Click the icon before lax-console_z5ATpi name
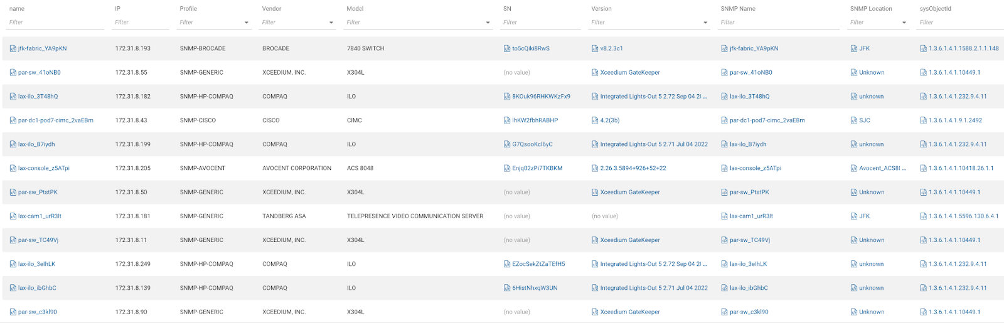The width and height of the screenshot is (1004, 323). [x=13, y=168]
